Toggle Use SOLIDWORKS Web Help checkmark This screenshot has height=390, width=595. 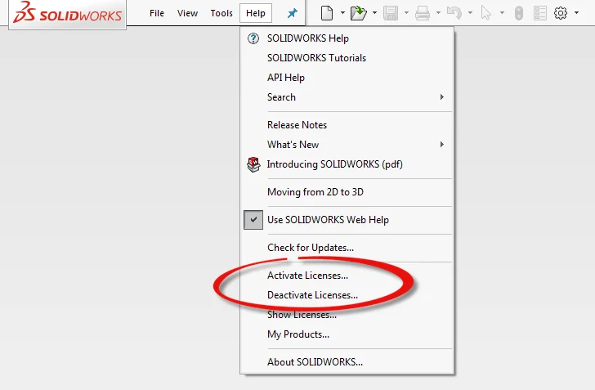(253, 220)
